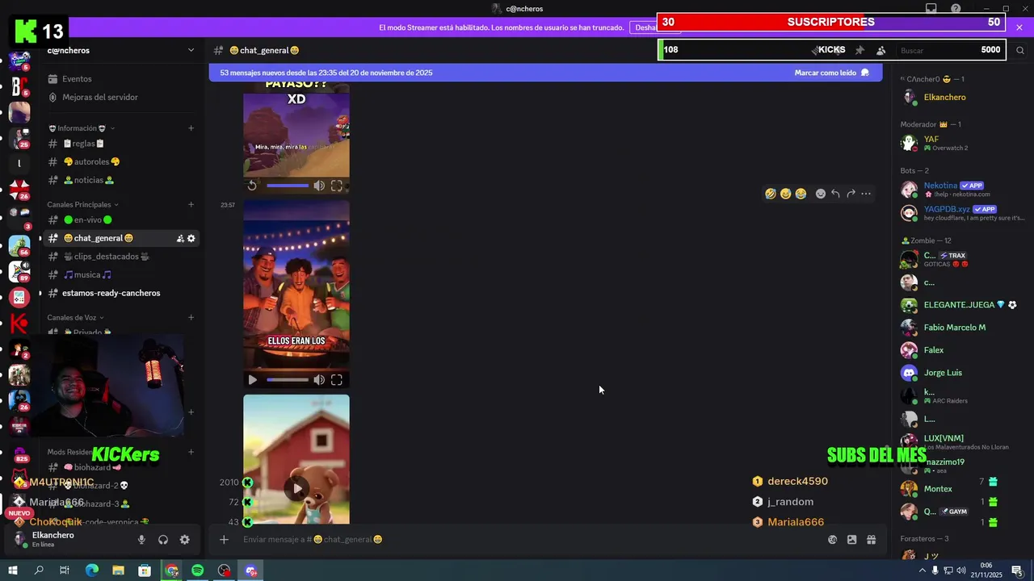The image size is (1034, 581).
Task: Click Marcar como leído button
Action: point(832,73)
